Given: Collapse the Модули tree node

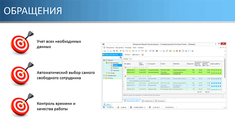Looking at the screenshot, I should tap(104, 60).
